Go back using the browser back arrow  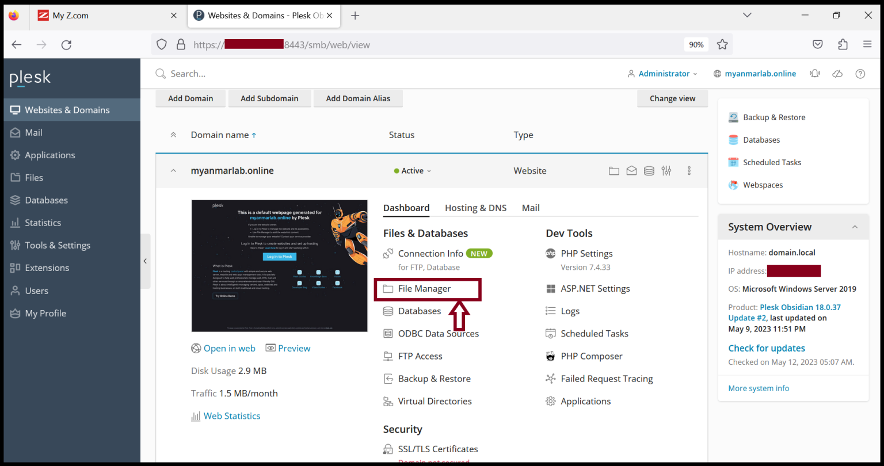click(x=17, y=44)
